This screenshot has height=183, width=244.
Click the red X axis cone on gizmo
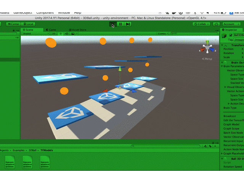202,50
